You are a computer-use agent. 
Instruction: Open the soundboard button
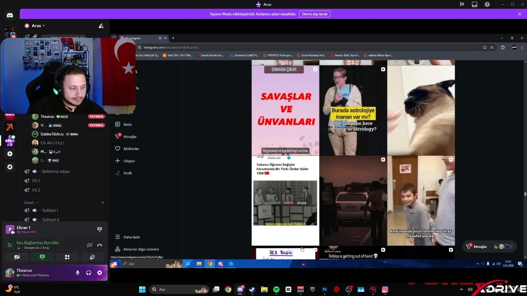pyautogui.click(x=92, y=257)
